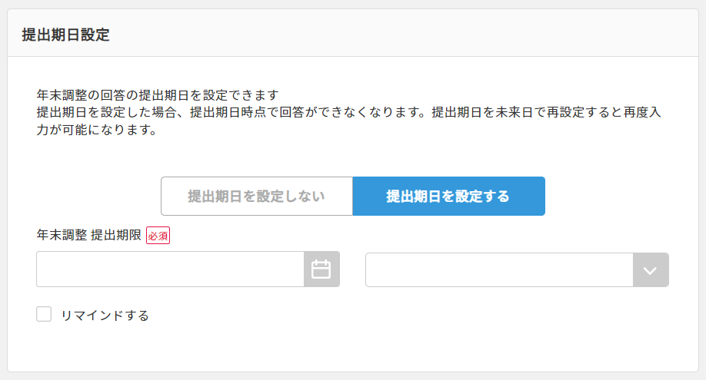Click the gray calendar button on the date field
Image resolution: width=706 pixels, height=380 pixels.
pos(321,269)
